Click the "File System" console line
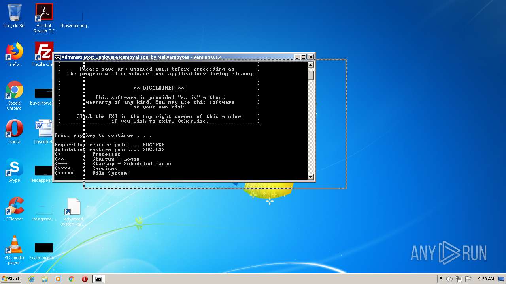The image size is (506, 284). (110, 173)
